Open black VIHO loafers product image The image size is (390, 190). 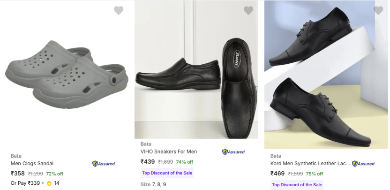tap(196, 70)
